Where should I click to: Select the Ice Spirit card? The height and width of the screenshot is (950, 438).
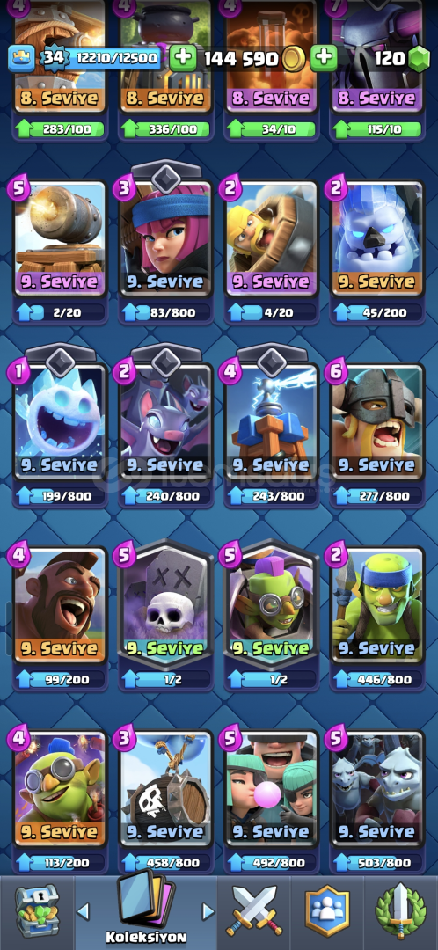point(60,418)
